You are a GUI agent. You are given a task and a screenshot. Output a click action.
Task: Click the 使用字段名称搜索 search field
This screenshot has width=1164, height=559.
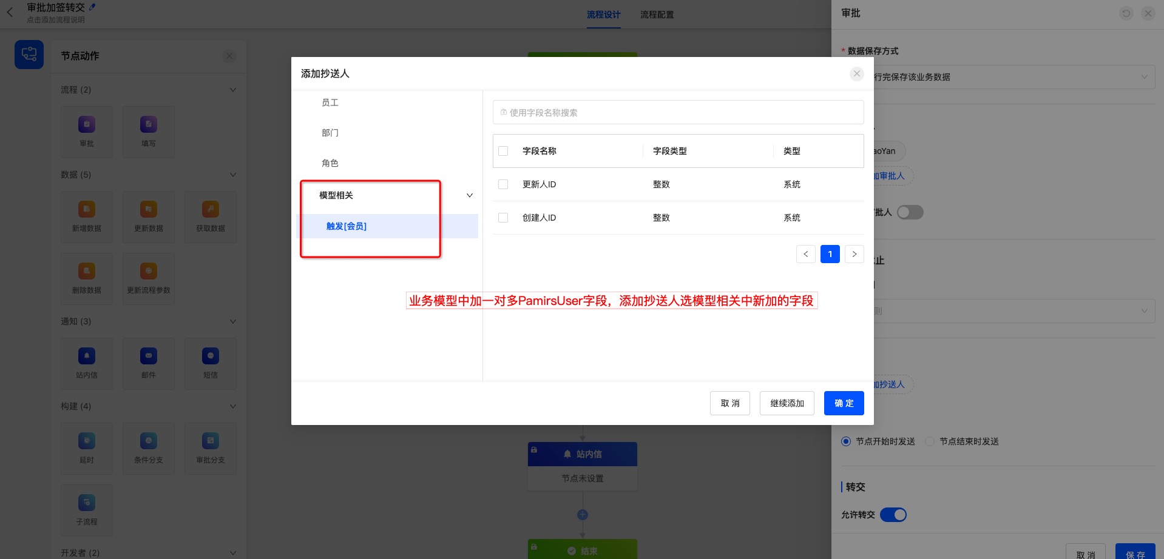point(678,113)
